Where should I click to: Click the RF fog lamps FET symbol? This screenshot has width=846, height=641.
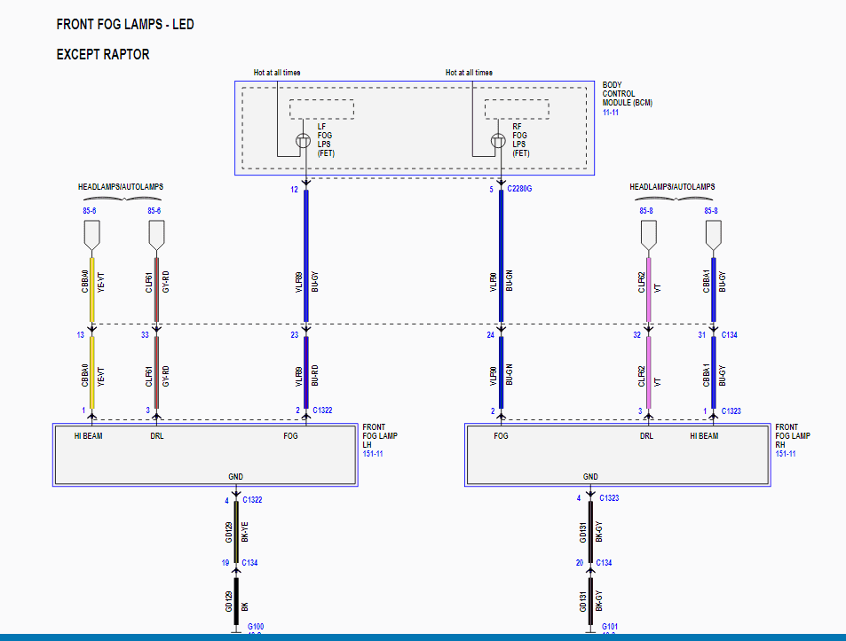(499, 141)
